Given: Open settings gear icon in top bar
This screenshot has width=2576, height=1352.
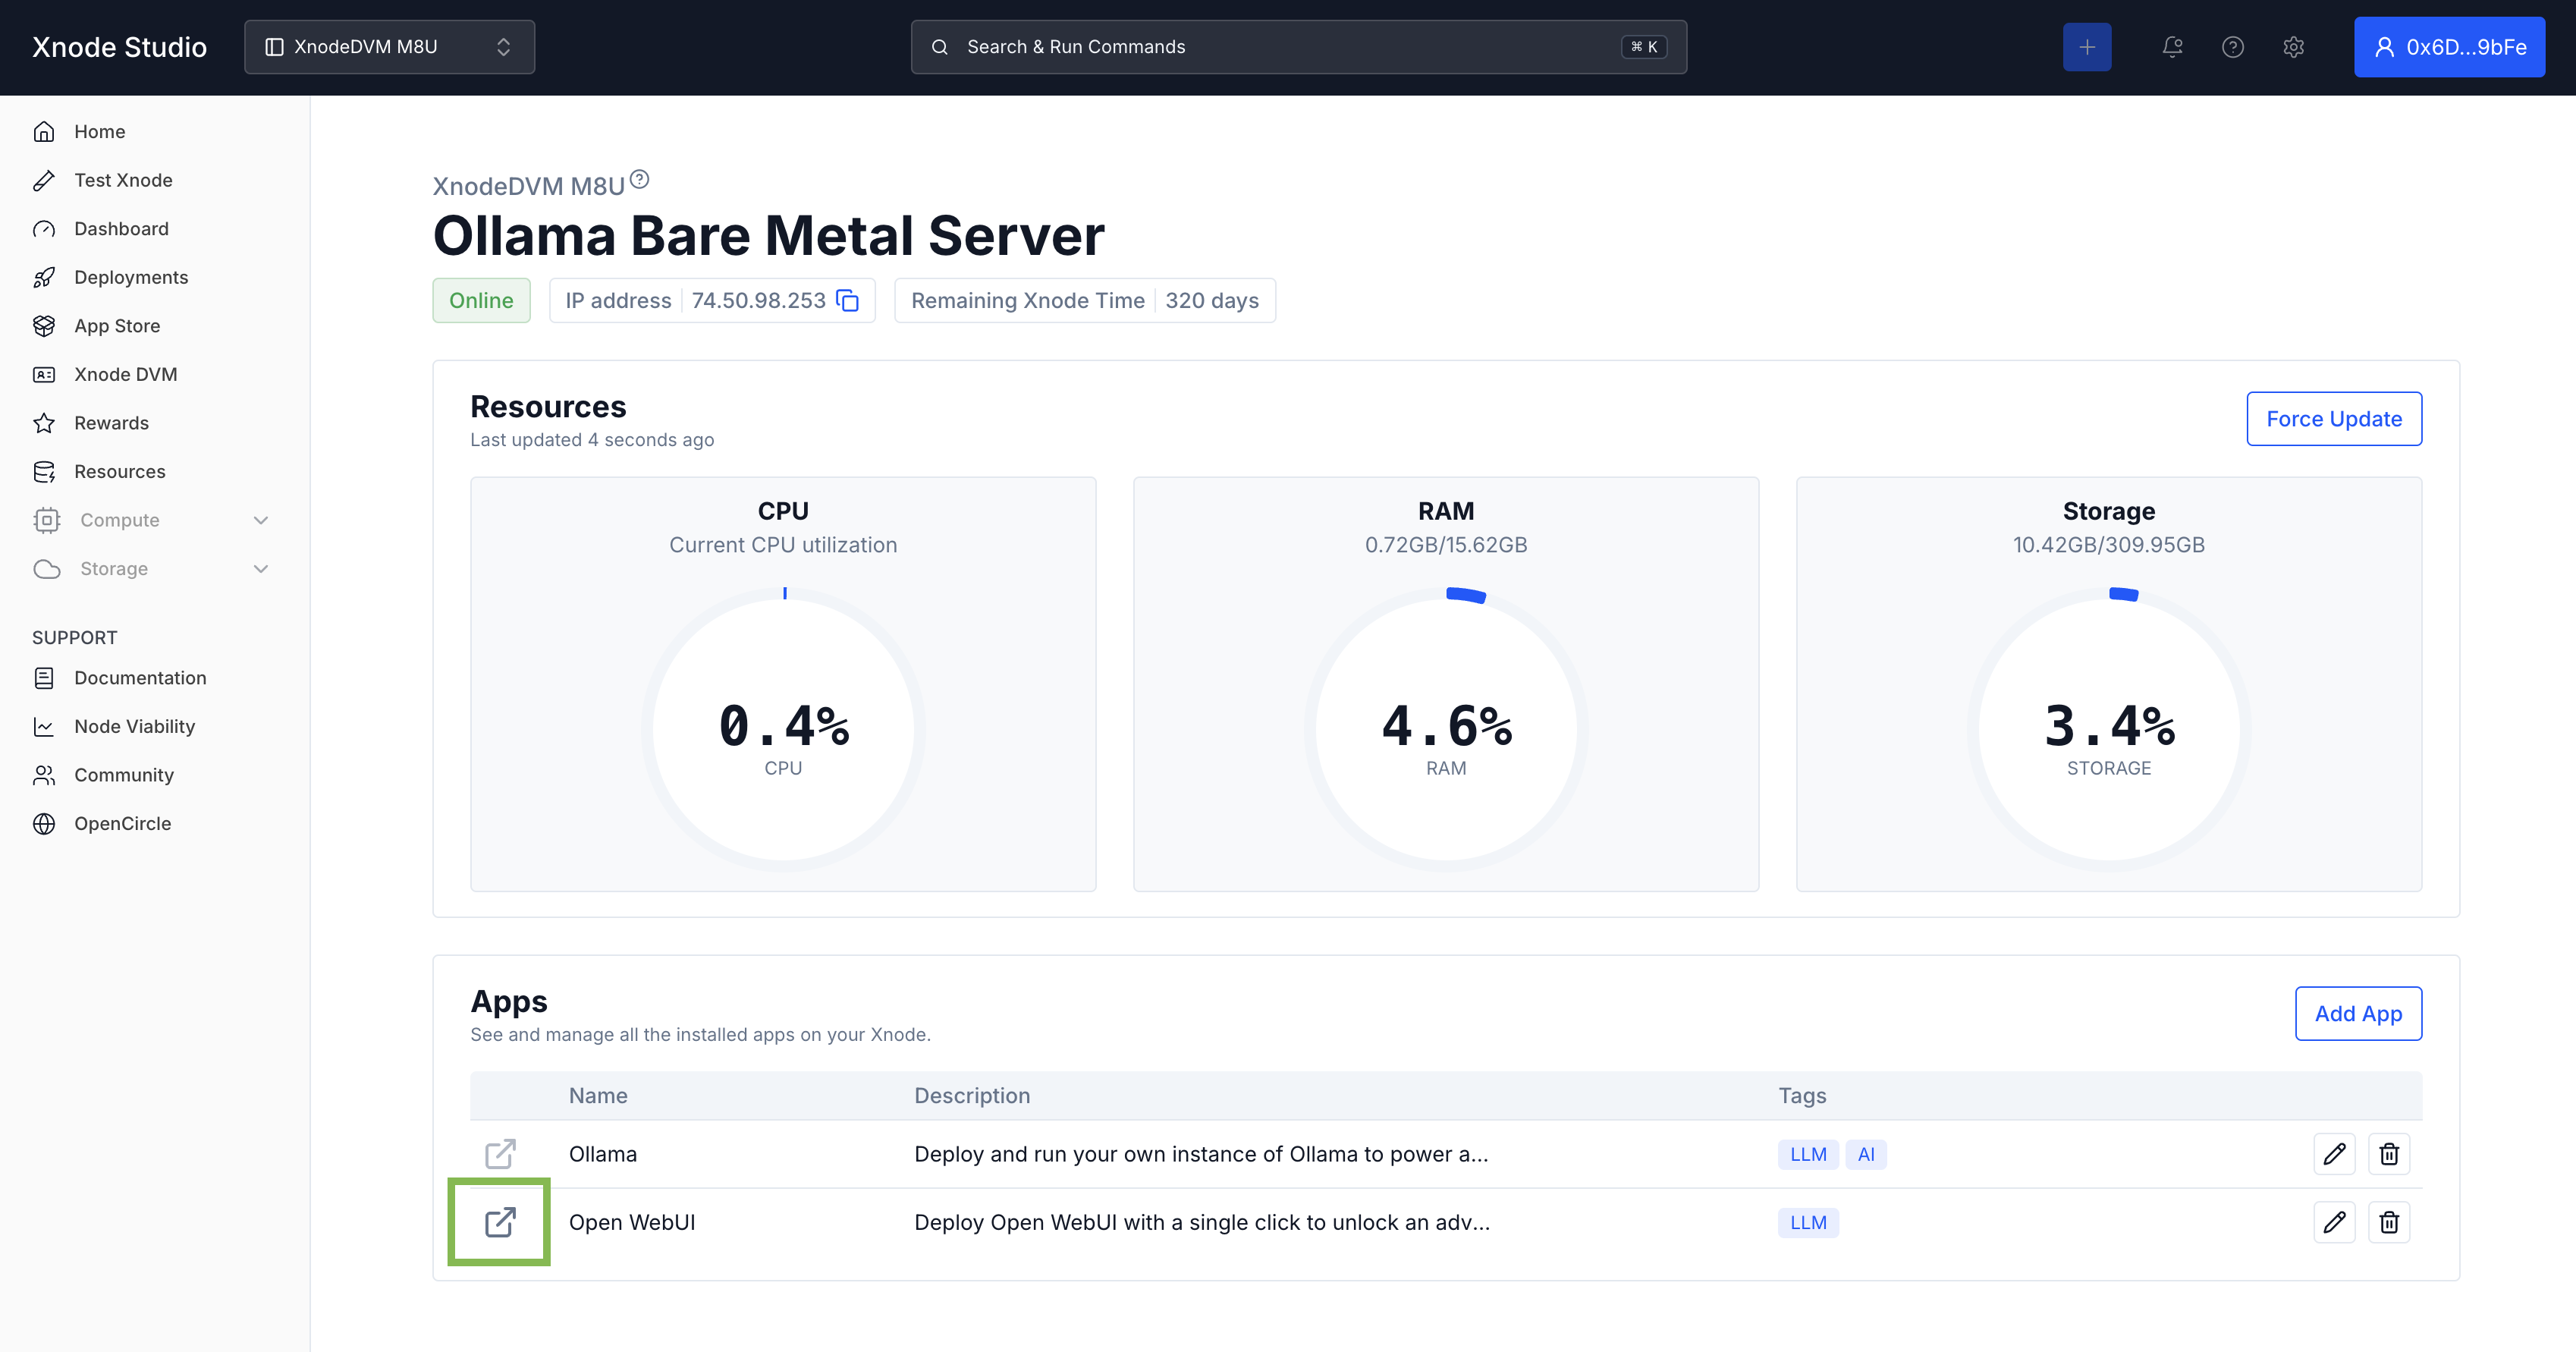Looking at the screenshot, I should [2294, 47].
